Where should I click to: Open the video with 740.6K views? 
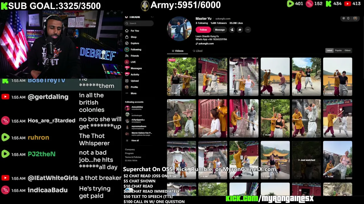pos(213,77)
